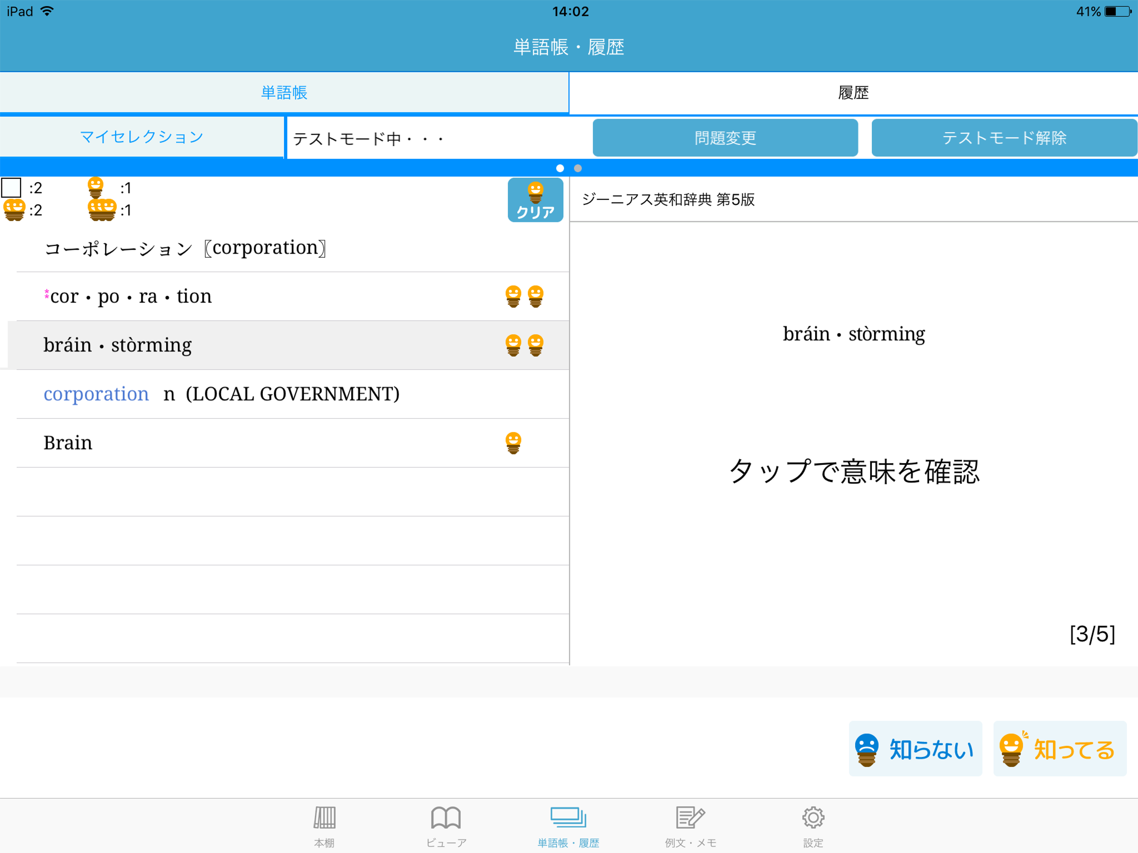
Task: Open the マイセレクション selector
Action: (142, 137)
